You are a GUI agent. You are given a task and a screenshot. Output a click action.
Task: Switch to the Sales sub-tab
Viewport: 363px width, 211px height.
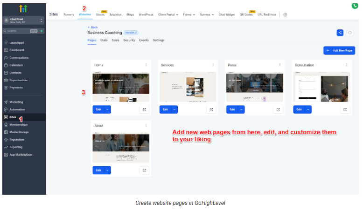click(115, 40)
